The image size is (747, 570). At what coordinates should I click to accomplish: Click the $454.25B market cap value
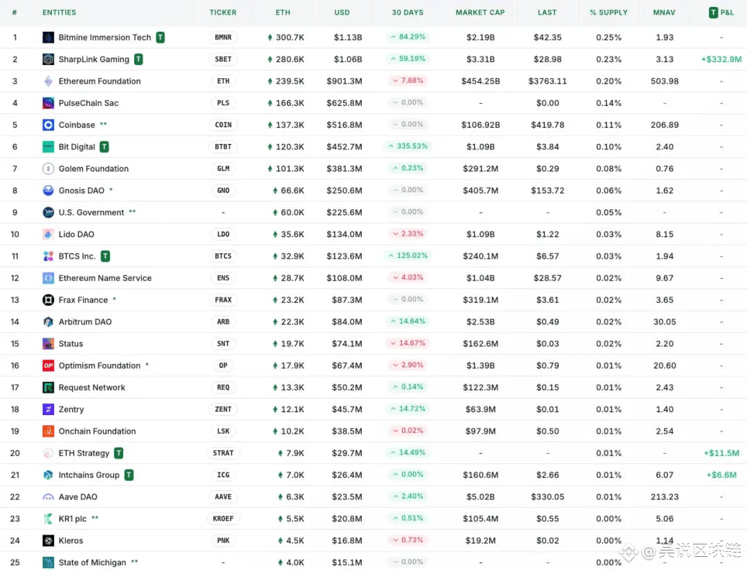pos(481,81)
